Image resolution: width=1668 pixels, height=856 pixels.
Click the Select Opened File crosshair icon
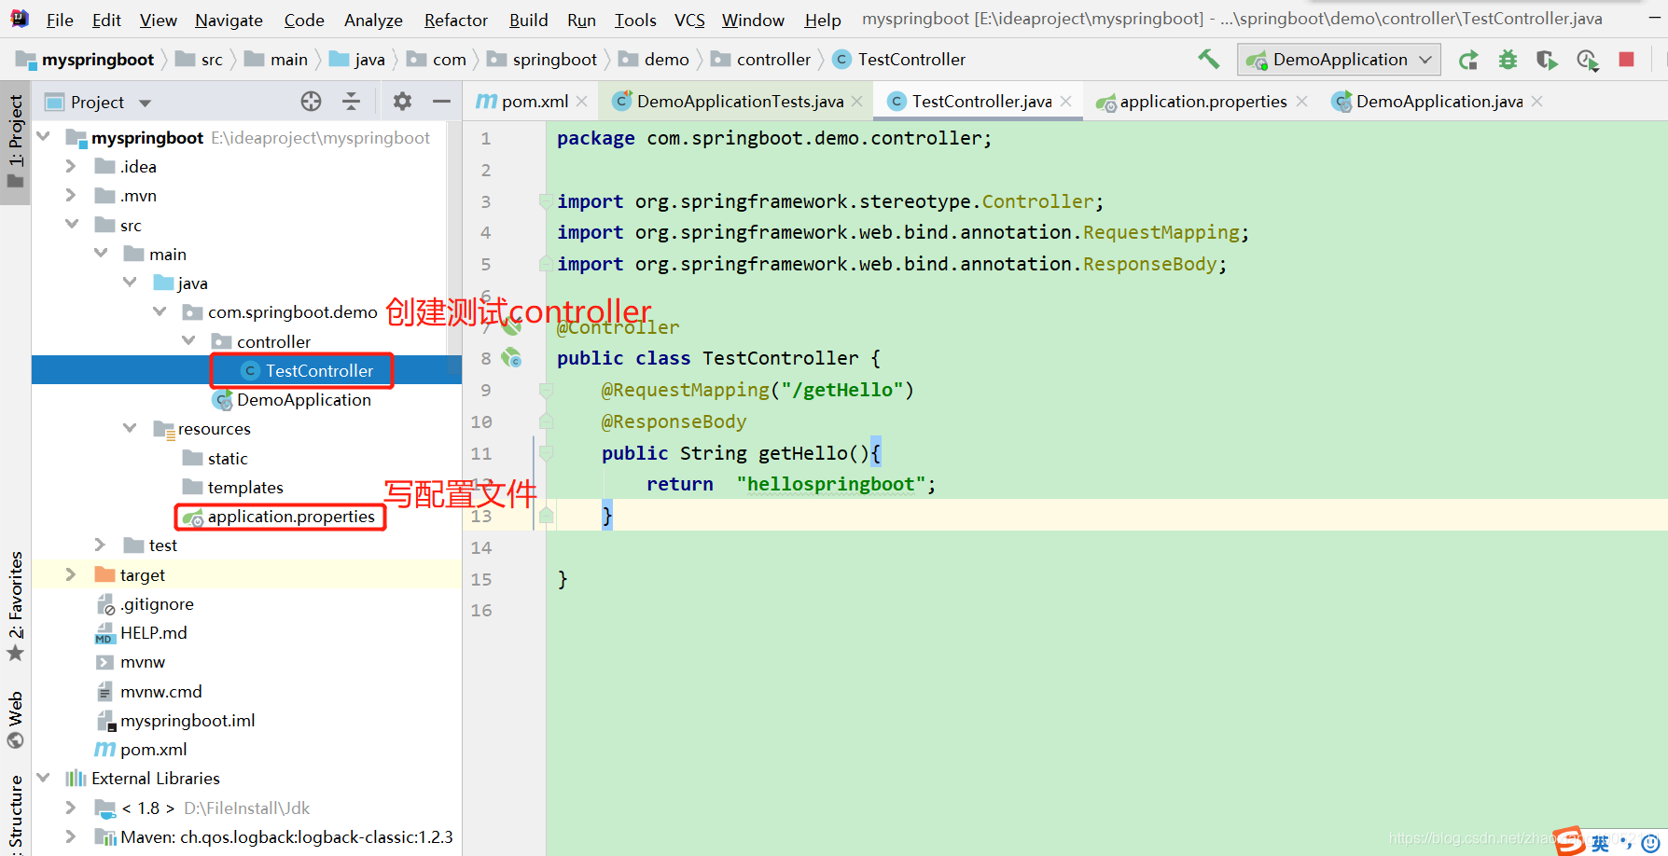coord(311,101)
